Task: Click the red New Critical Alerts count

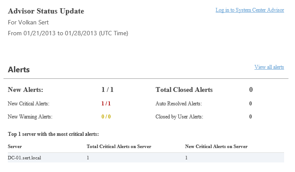Action: 106,104
